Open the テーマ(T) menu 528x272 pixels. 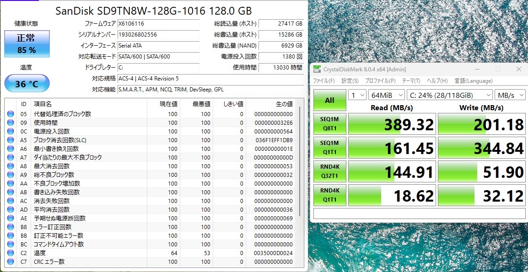411,81
